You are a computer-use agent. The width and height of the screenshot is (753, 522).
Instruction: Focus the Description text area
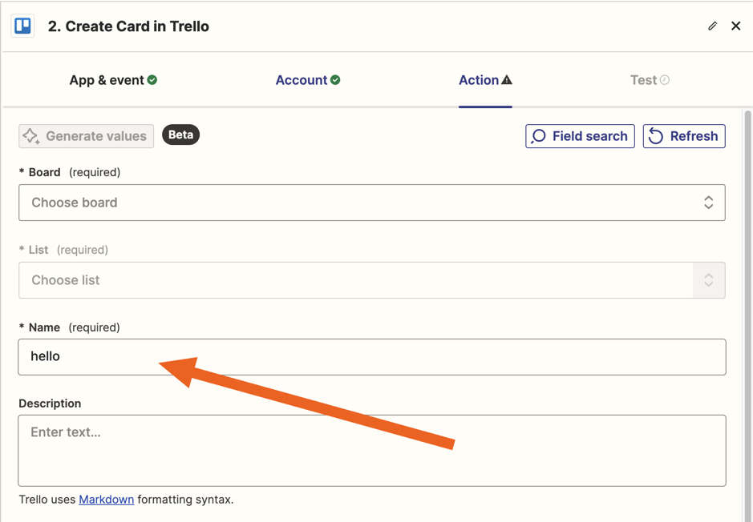pos(372,451)
